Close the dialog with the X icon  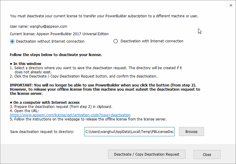click(x=231, y=5)
